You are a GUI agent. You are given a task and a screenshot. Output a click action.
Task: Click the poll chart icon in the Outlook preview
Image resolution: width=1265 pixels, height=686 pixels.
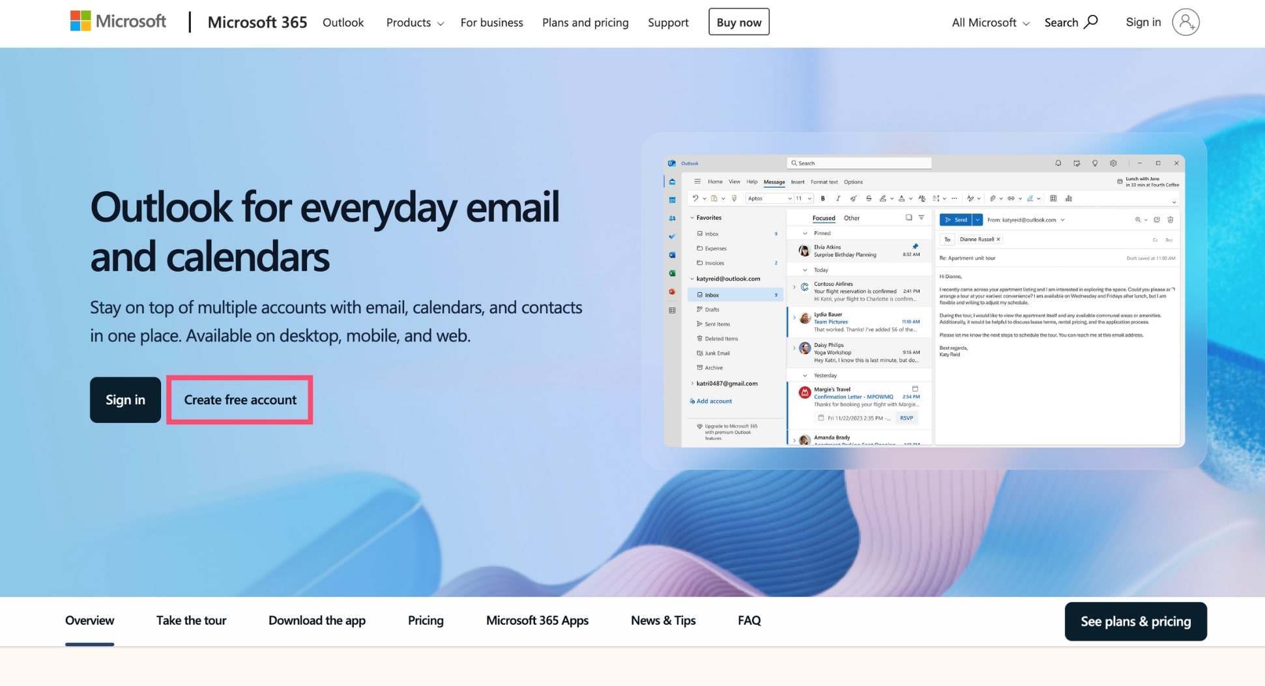point(1069,199)
